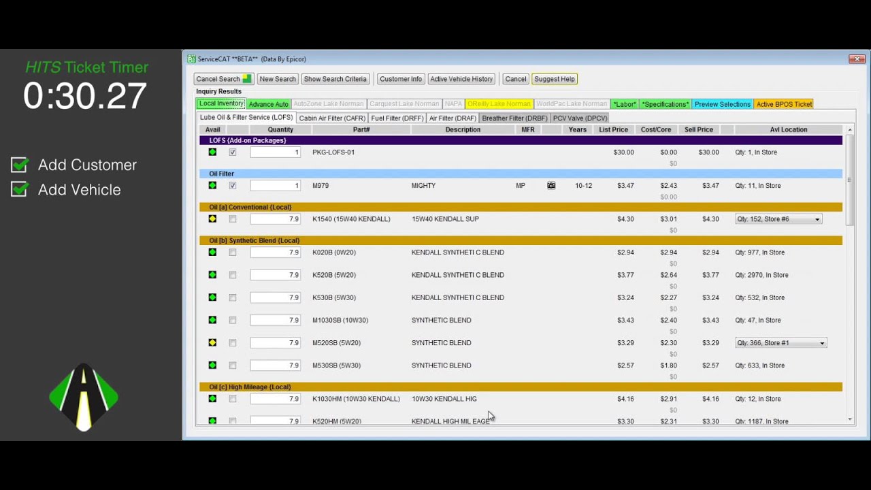Click the Cancel Search button
871x490 pixels.
224,79
